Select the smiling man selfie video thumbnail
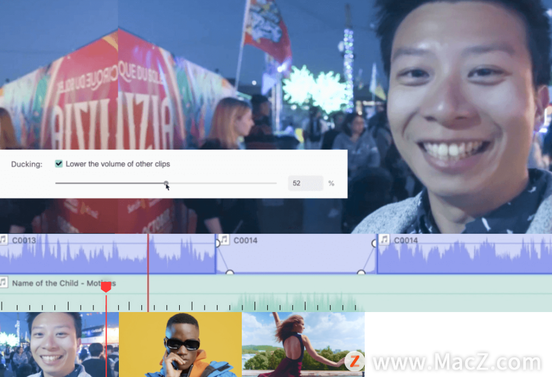The width and height of the screenshot is (552, 377). tap(59, 345)
